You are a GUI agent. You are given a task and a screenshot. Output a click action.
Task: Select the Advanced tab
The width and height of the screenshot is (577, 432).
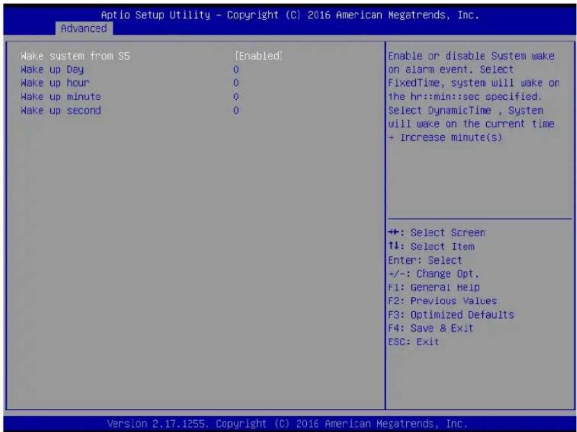tap(84, 29)
